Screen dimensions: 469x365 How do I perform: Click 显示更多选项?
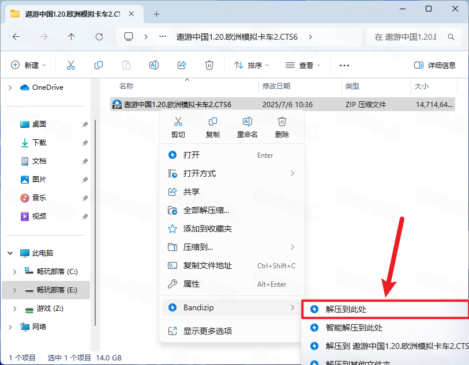pyautogui.click(x=232, y=331)
